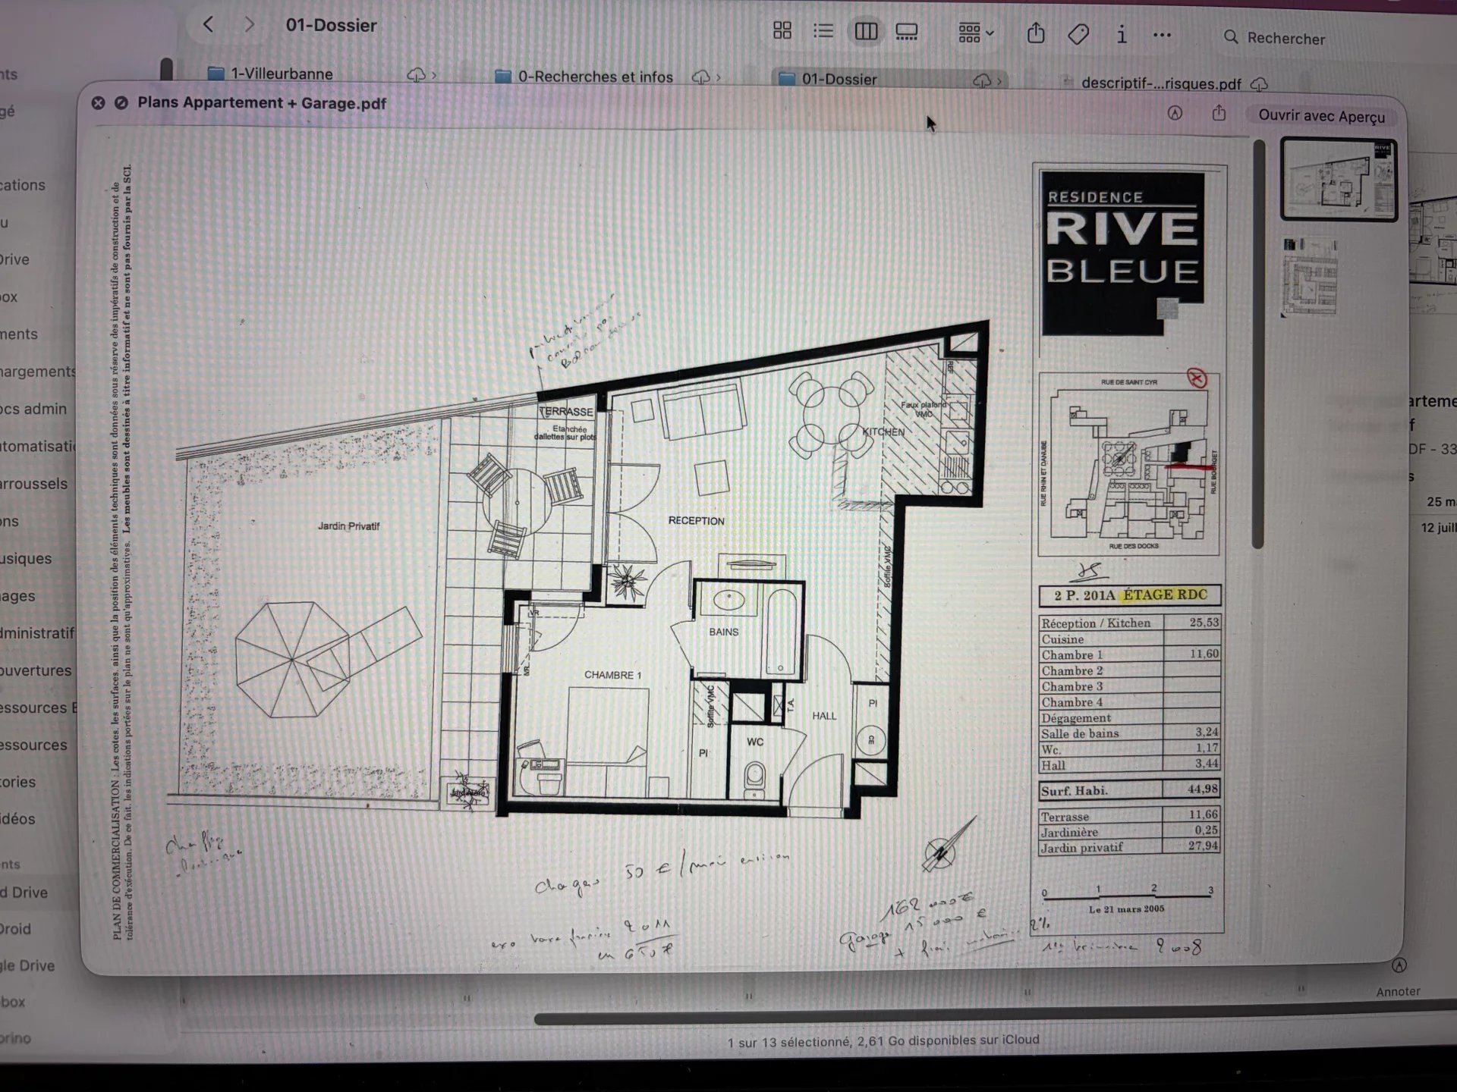
Task: Select the 0-Recherches et infos folder
Action: 595,77
